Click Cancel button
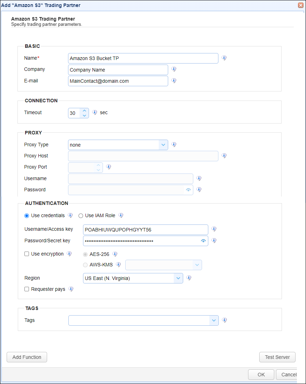Image resolution: width=306 pixels, height=384 pixels. click(286, 375)
